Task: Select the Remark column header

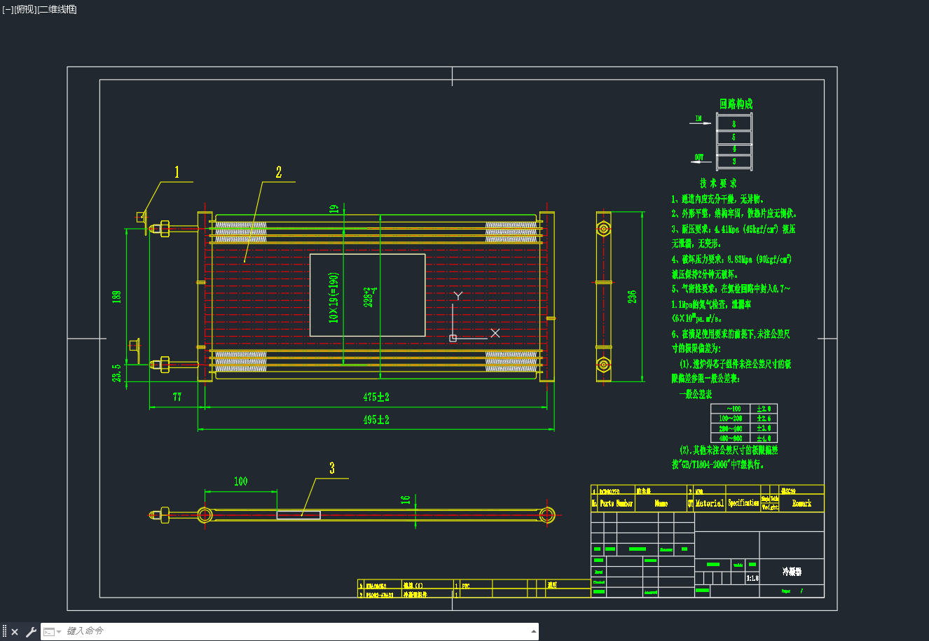Action: 801,503
